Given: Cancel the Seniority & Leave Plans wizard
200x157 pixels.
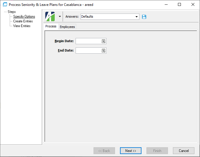Looking at the screenshot, I should coord(184,151).
